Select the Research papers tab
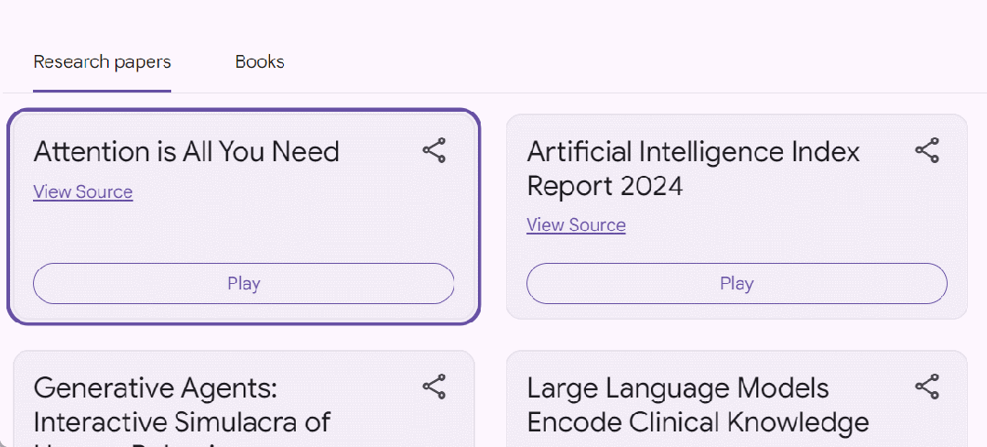Viewport: 987px width, 447px height. click(102, 62)
